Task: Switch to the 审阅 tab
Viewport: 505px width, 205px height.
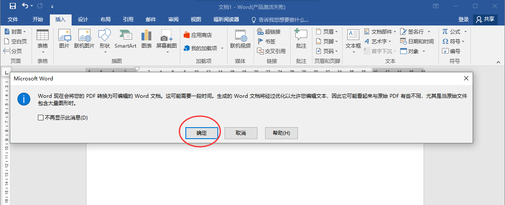Action: (x=173, y=19)
